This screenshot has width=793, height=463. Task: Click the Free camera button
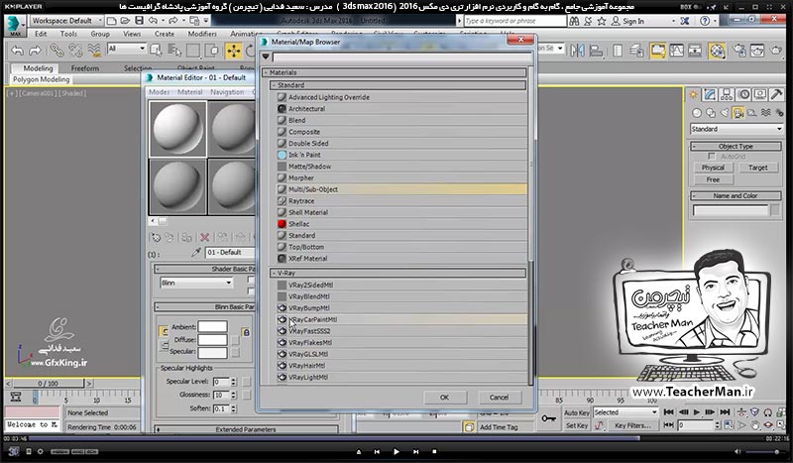click(x=713, y=179)
